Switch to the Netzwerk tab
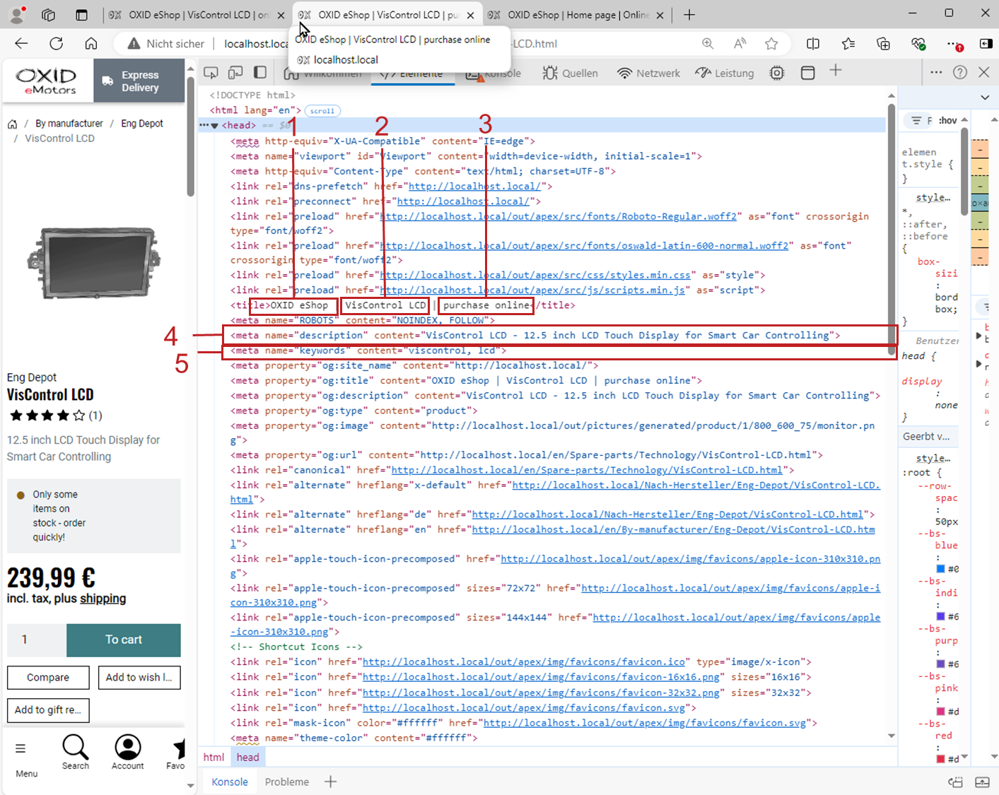 coord(648,73)
